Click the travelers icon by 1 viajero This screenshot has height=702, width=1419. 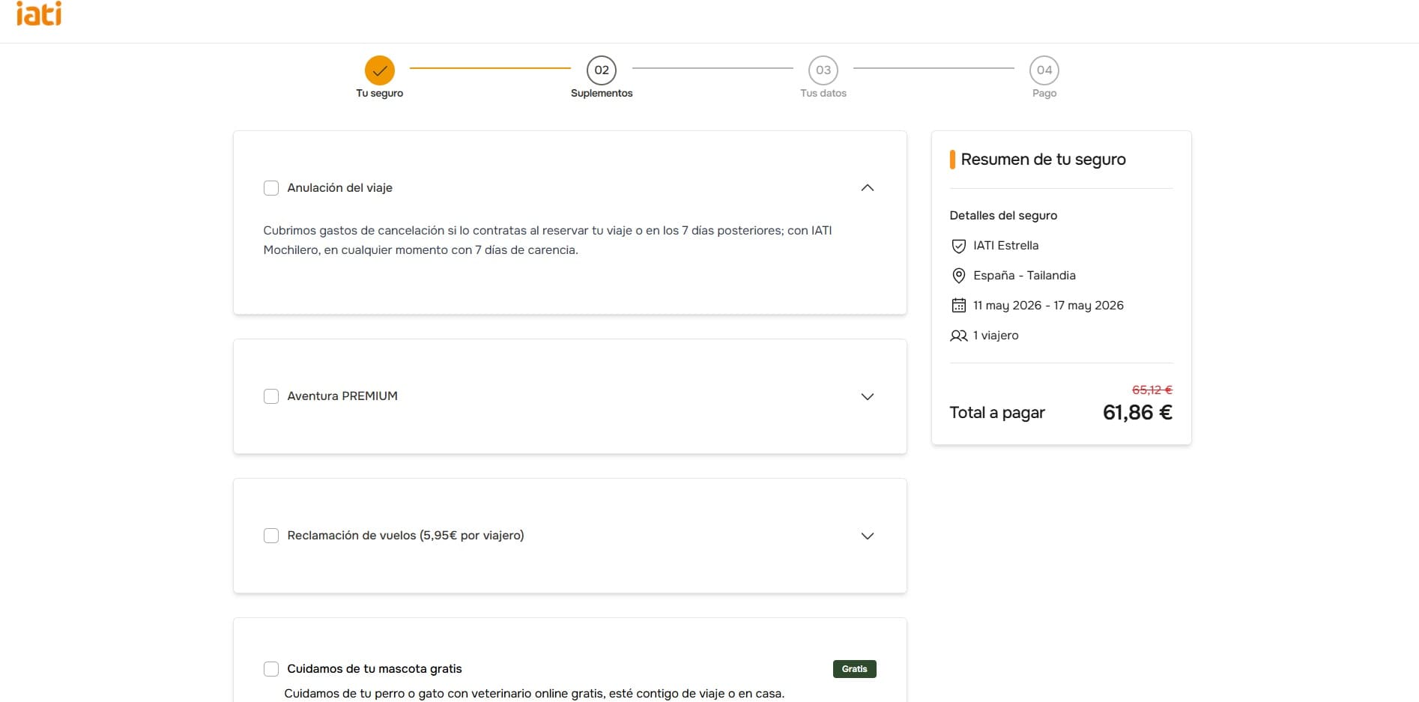[x=958, y=336]
